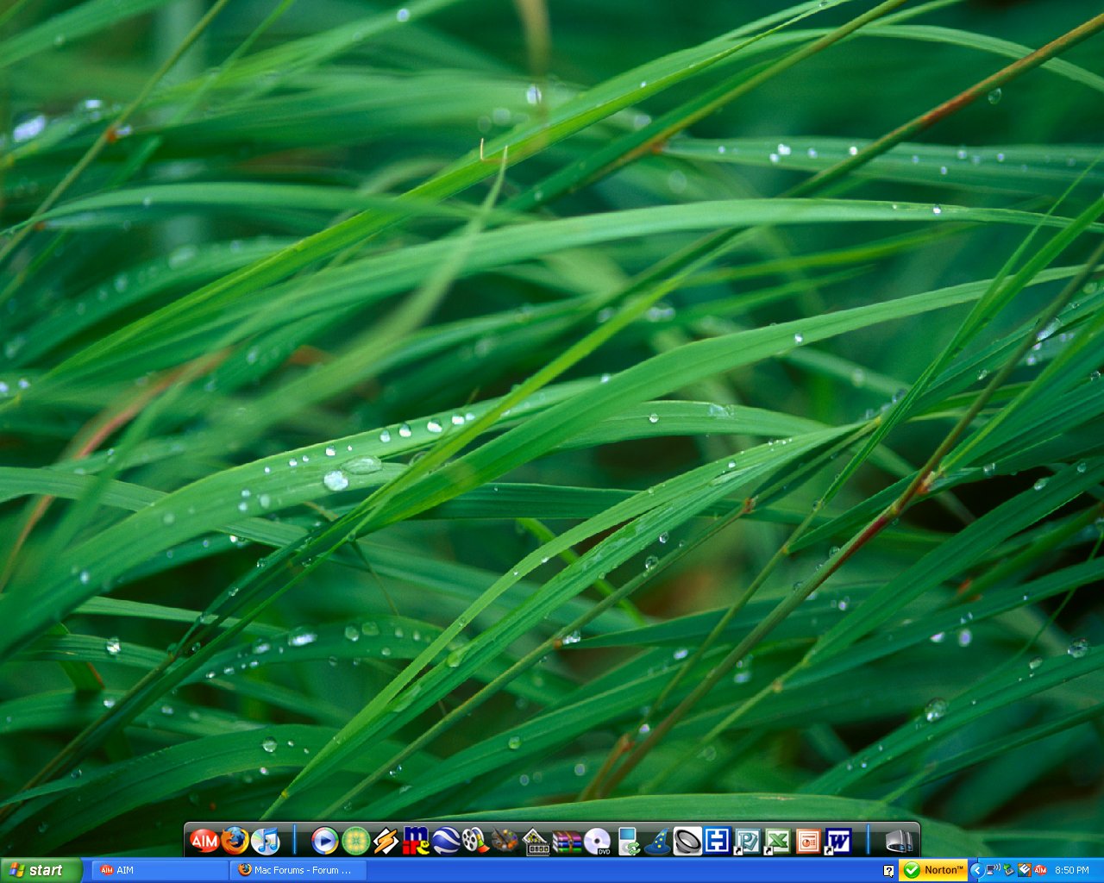The image size is (1104, 883).
Task: Open the wireless network tray icon
Action: (993, 870)
